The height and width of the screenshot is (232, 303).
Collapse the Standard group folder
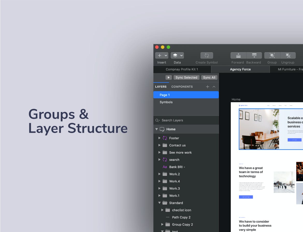pyautogui.click(x=160, y=203)
